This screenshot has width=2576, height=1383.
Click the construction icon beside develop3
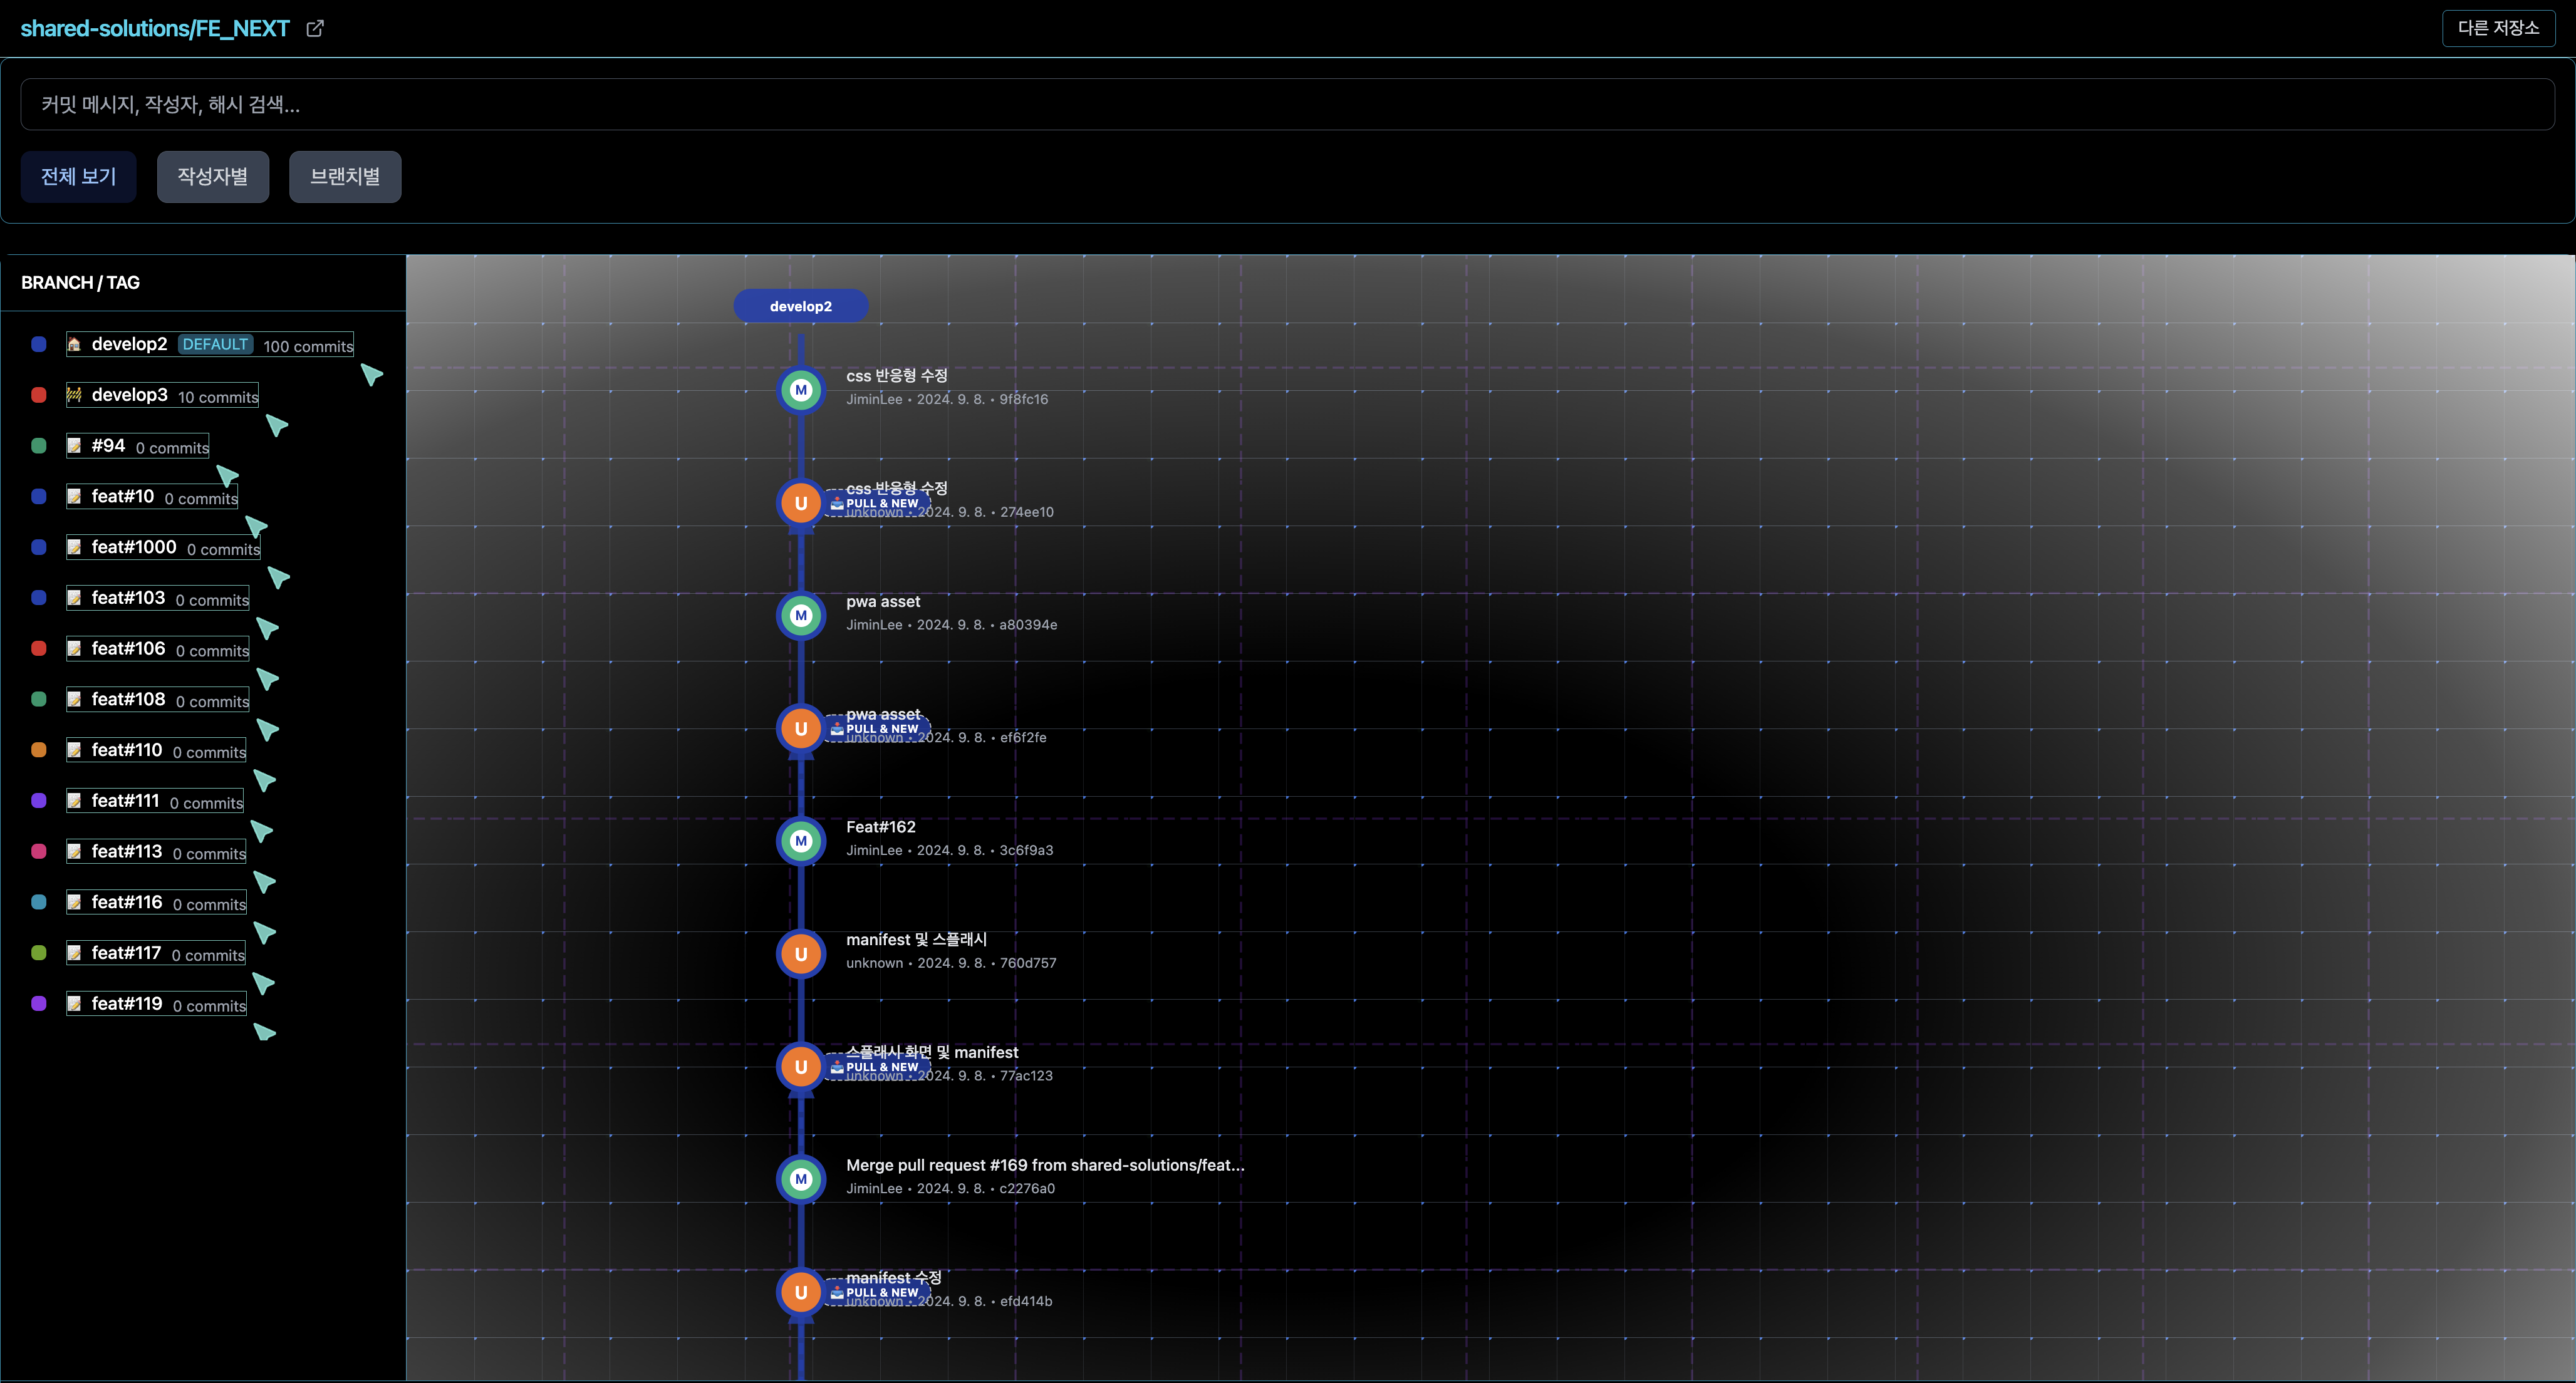[x=74, y=395]
